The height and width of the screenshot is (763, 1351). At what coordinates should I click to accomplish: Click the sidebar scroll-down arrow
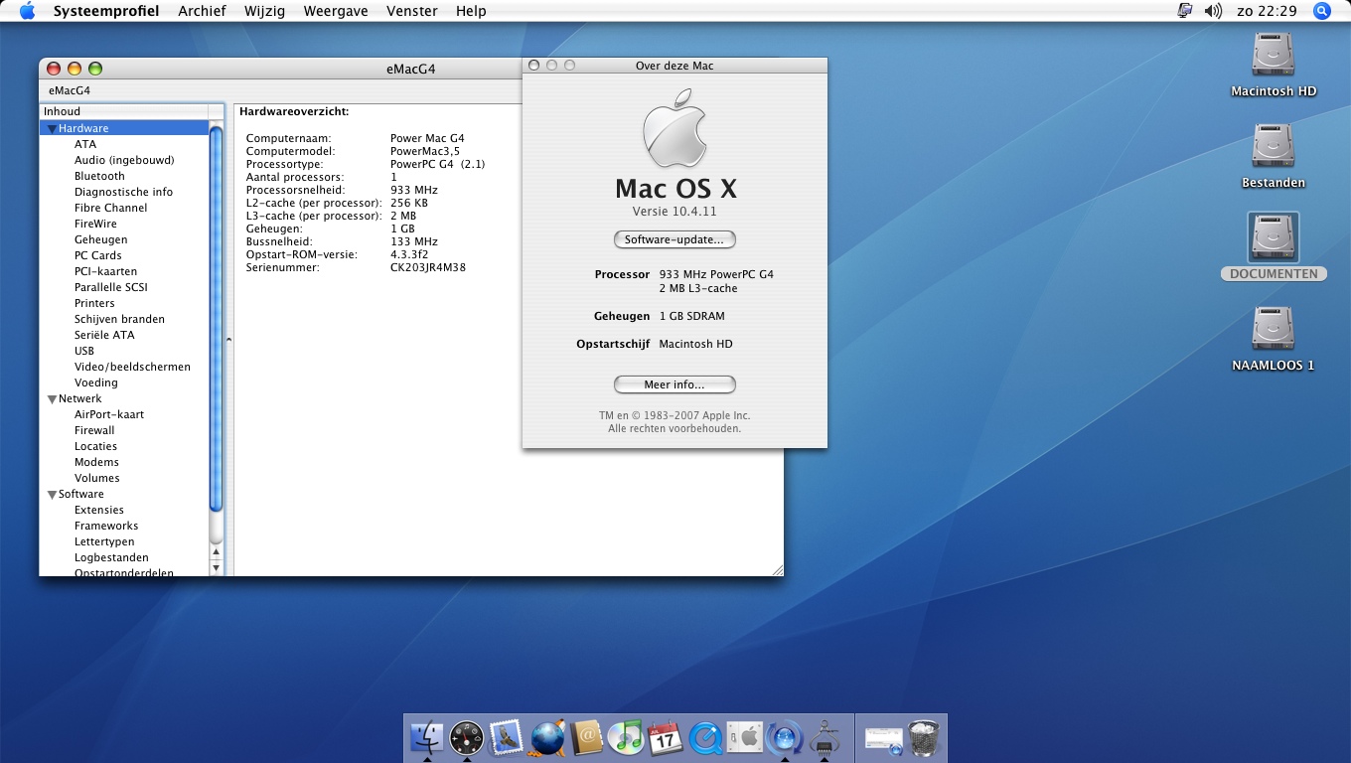pos(217,568)
